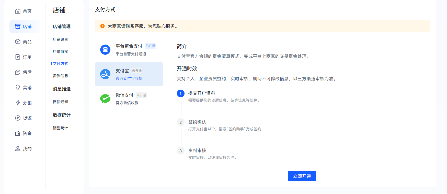
Task: Select the WeChat Pay green icon
Action: tap(105, 99)
